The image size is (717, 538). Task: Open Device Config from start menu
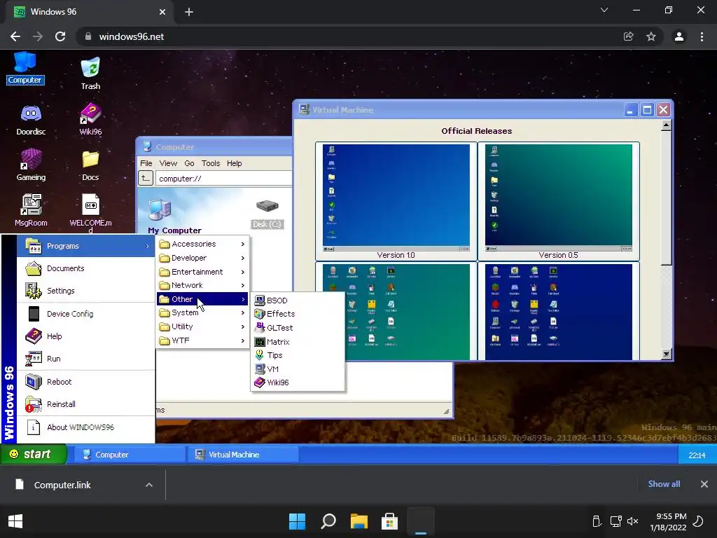[86, 314]
